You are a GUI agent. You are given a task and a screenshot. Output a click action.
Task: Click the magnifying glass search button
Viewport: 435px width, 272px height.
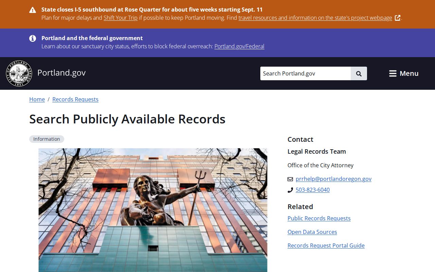pyautogui.click(x=359, y=73)
